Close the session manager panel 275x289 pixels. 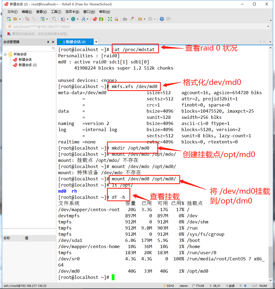pos(53,42)
